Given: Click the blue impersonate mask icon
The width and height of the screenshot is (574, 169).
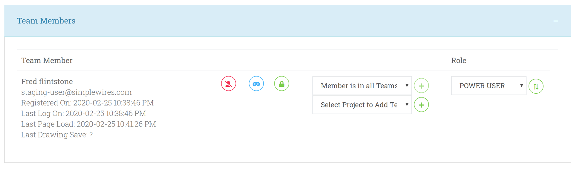Looking at the screenshot, I should coord(256,84).
